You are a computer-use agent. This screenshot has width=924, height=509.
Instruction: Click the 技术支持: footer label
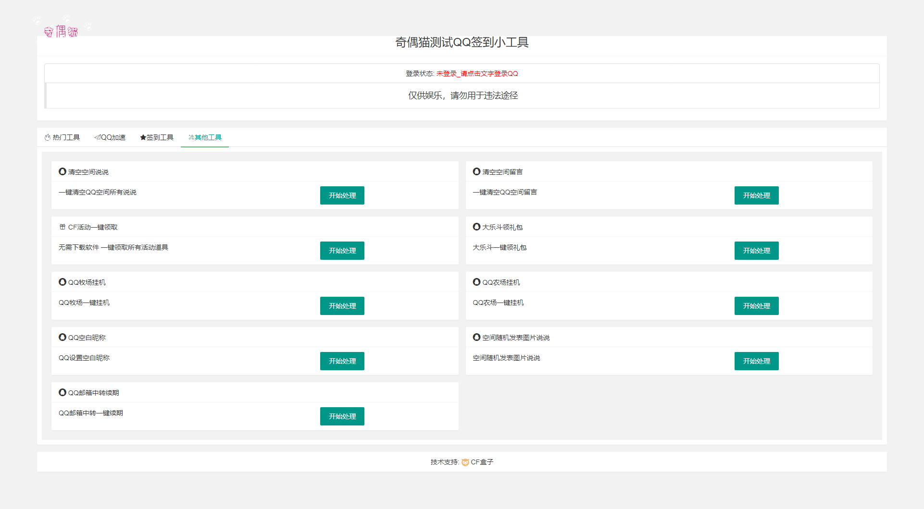445,462
